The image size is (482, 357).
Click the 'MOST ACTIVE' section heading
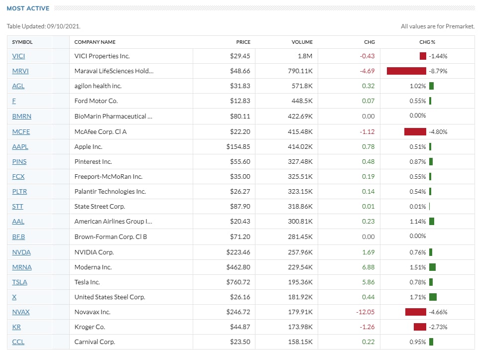(28, 8)
